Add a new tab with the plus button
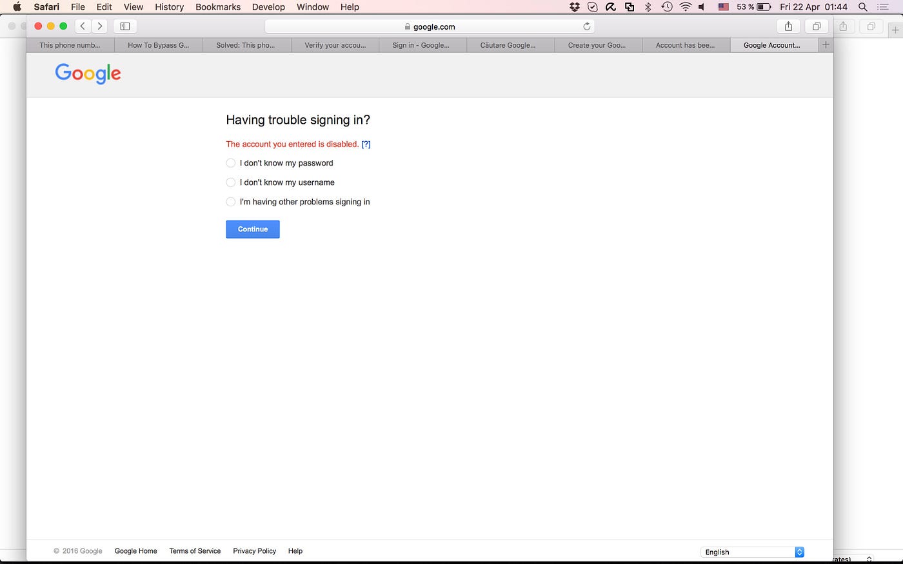The image size is (903, 564). [826, 45]
